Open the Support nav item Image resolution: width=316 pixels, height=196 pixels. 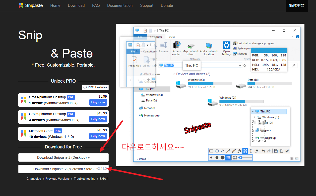(x=147, y=6)
